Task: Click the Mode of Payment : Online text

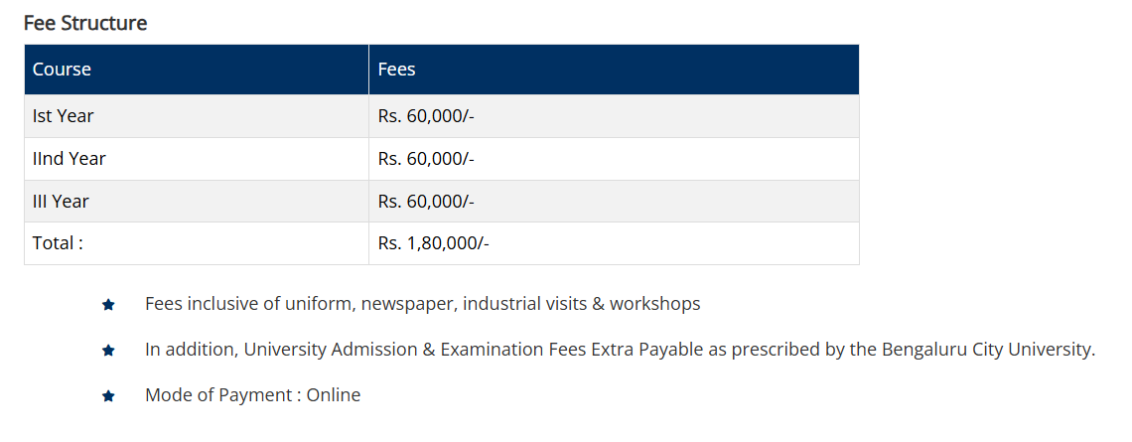Action: (x=252, y=395)
